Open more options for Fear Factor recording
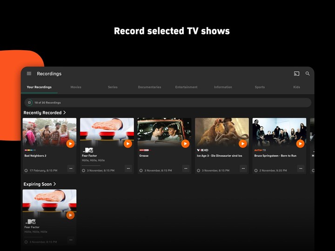Image resolution: width=335 pixels, height=251 pixels. coord(128,169)
